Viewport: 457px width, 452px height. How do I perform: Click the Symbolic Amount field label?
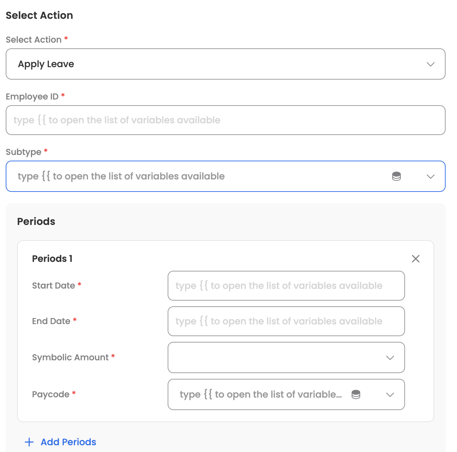tap(70, 357)
